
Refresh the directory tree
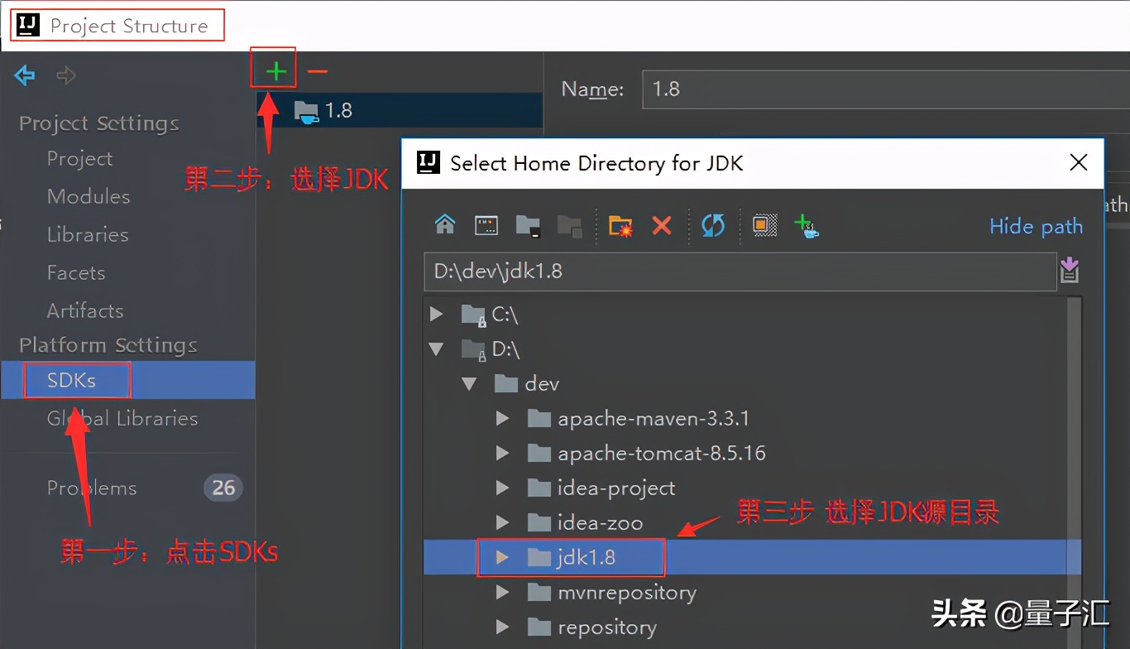tap(712, 224)
